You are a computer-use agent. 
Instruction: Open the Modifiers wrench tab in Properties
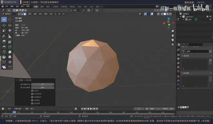(178, 80)
